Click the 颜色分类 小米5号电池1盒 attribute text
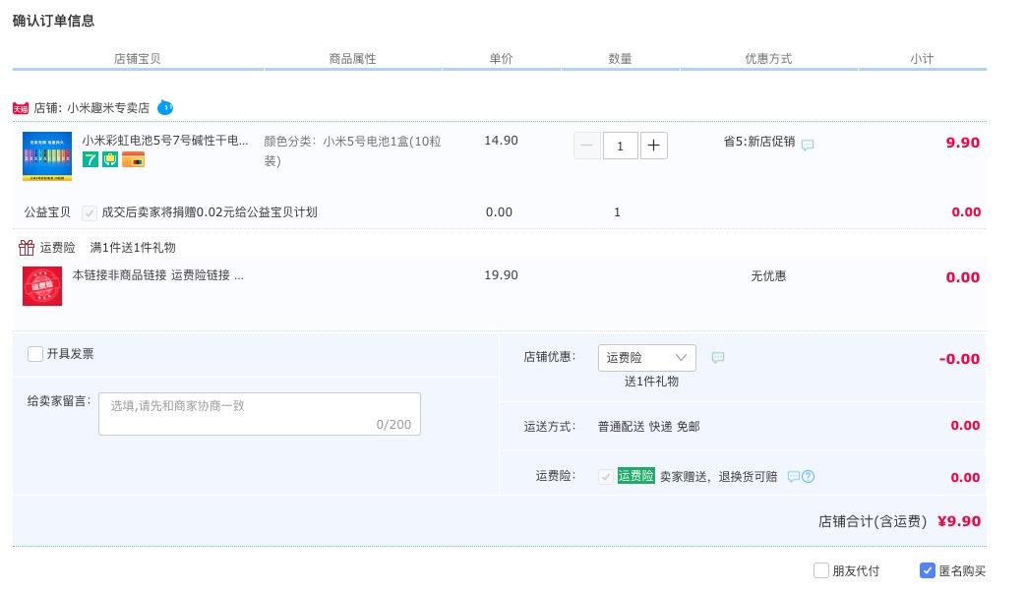The image size is (1025, 593). click(x=352, y=150)
